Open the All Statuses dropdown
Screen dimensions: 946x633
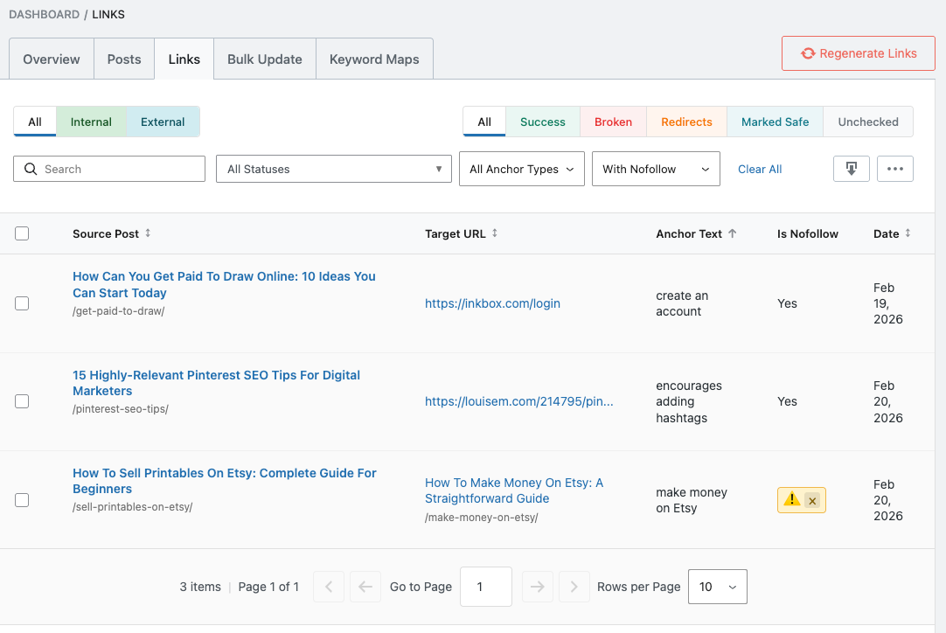(x=333, y=168)
